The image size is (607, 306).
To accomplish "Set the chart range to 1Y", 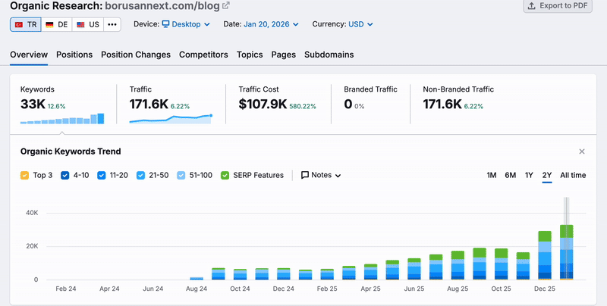I will (529, 175).
